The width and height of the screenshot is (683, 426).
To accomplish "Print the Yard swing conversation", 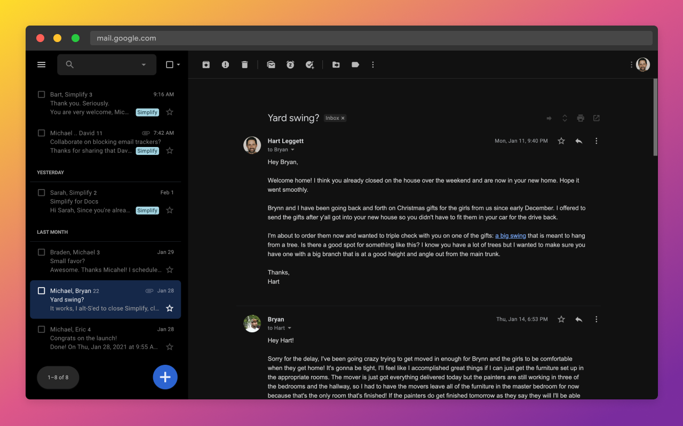I will tap(581, 118).
